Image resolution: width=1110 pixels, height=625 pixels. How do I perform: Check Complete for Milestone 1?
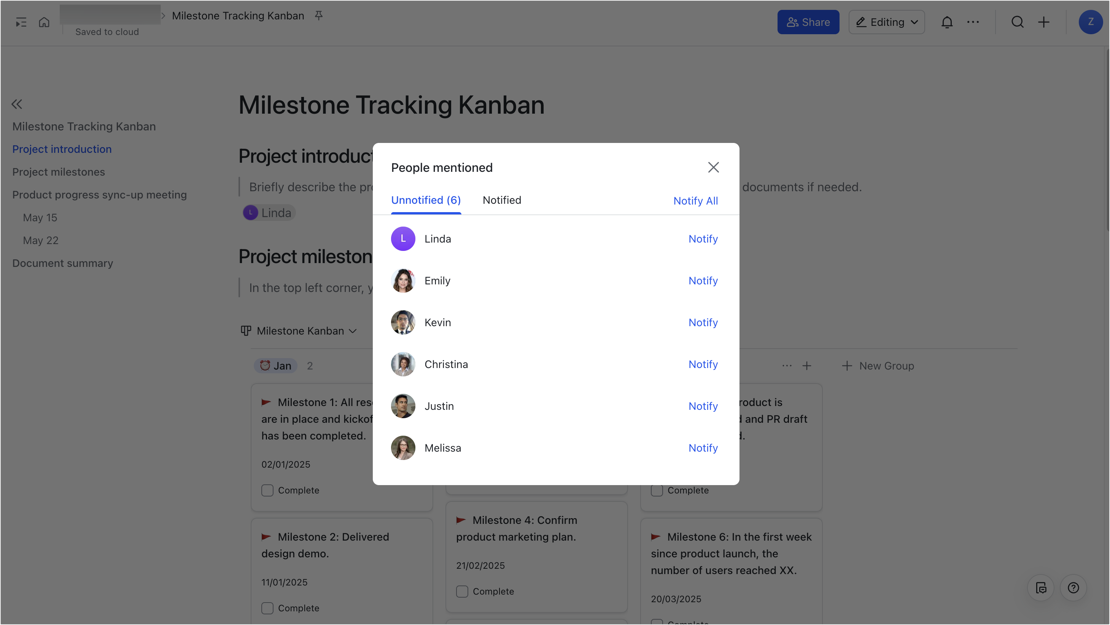click(x=267, y=491)
